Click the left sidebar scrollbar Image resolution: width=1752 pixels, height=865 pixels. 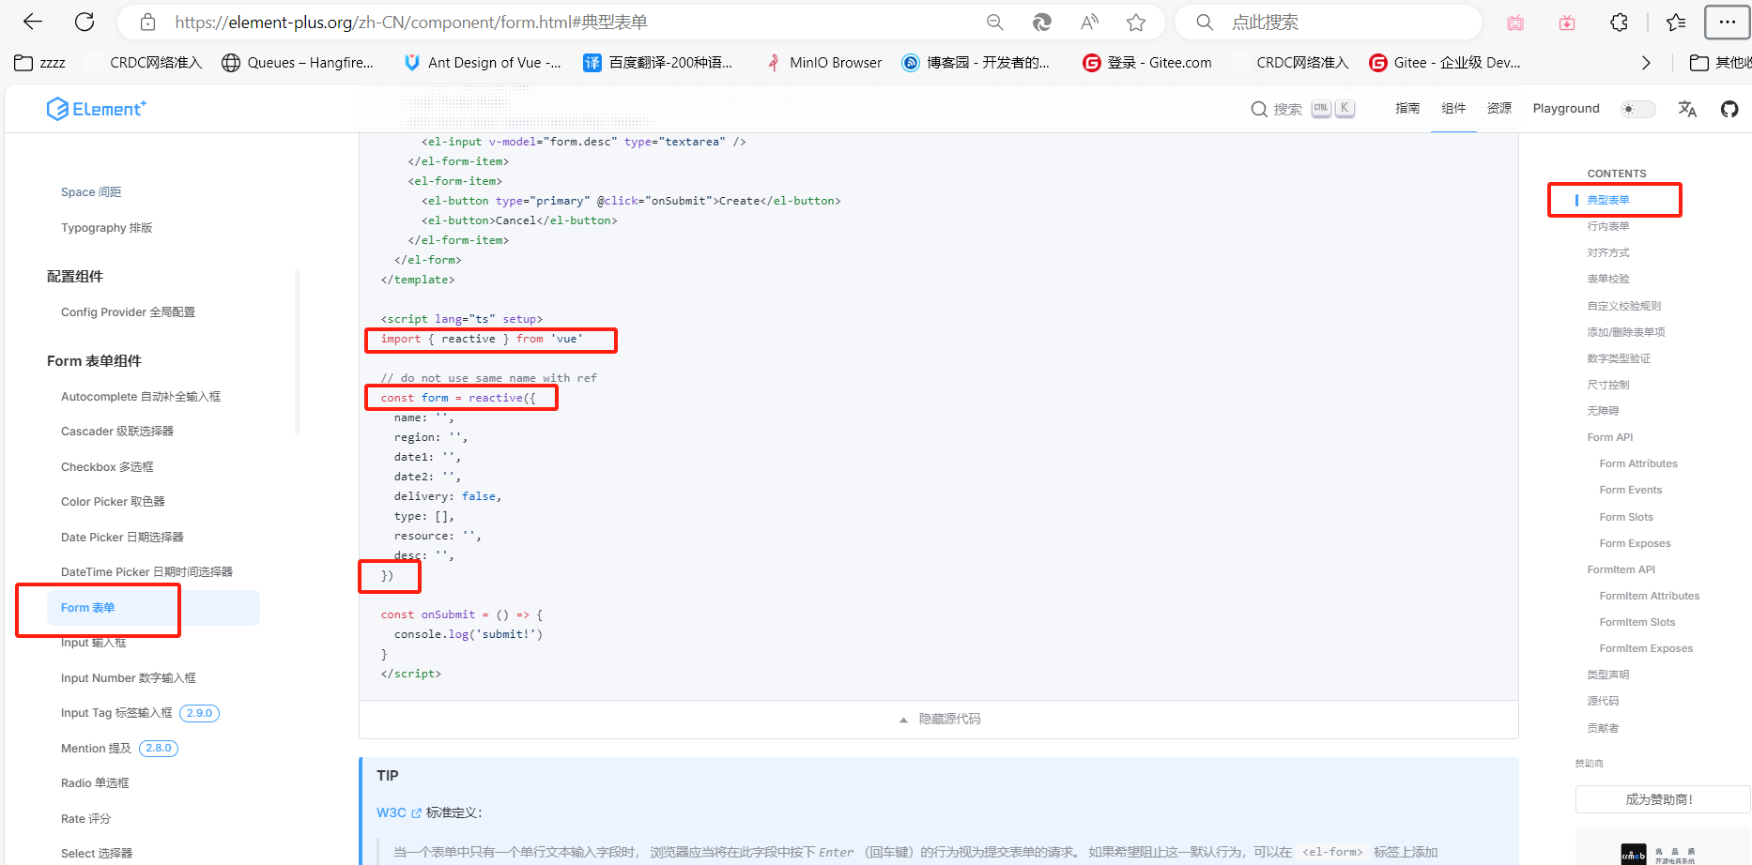point(298,353)
